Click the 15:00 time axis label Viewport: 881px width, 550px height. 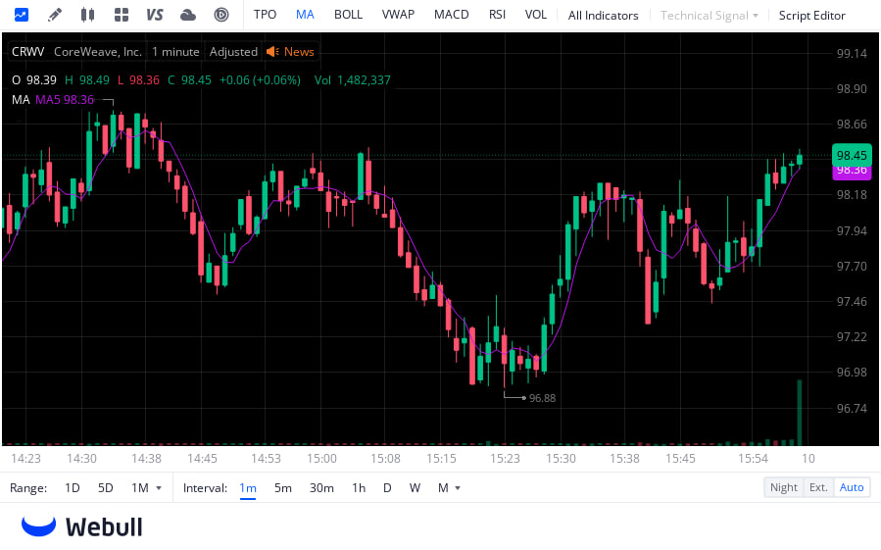pos(322,459)
